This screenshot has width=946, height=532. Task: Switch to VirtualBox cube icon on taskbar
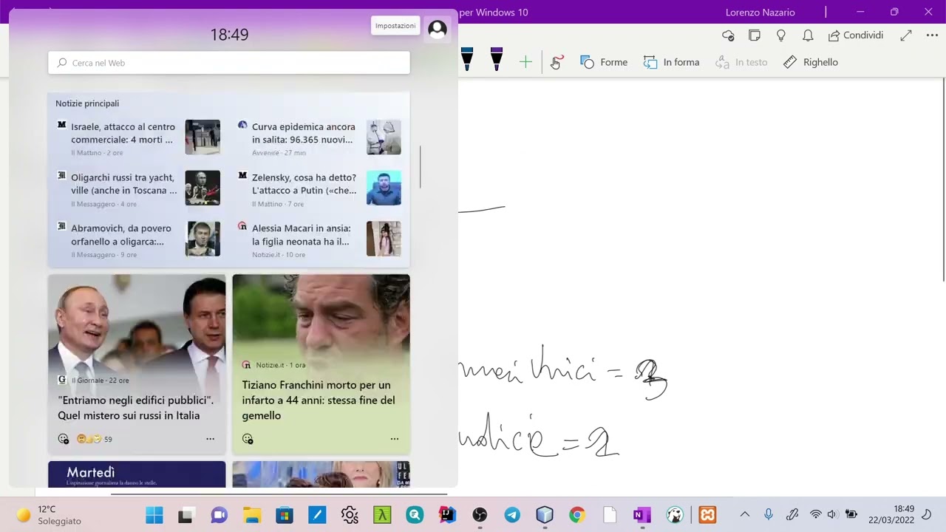pyautogui.click(x=545, y=515)
